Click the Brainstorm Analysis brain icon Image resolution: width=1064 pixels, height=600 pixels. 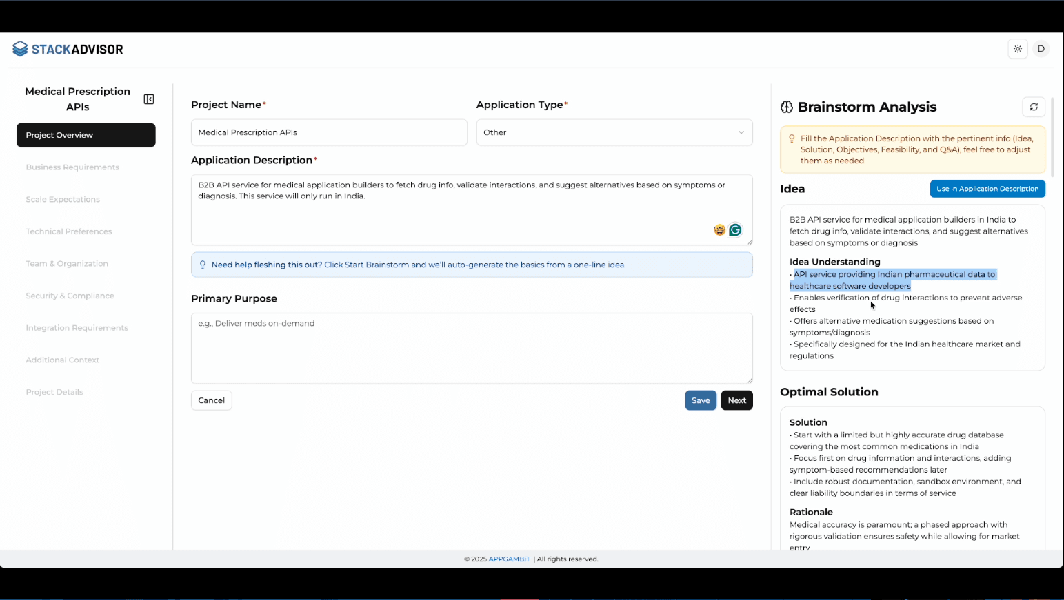(x=787, y=107)
